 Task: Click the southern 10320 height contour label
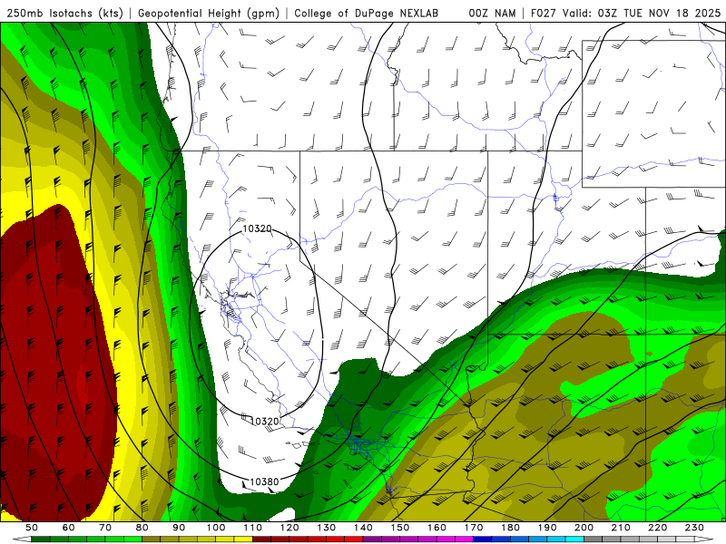264,421
